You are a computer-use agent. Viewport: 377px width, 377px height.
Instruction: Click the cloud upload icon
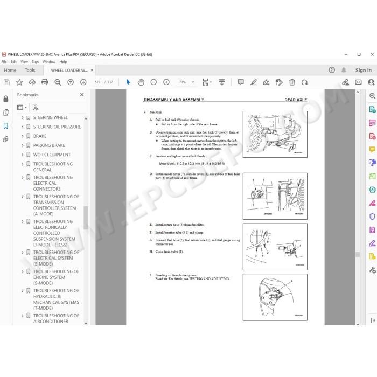click(x=32, y=82)
